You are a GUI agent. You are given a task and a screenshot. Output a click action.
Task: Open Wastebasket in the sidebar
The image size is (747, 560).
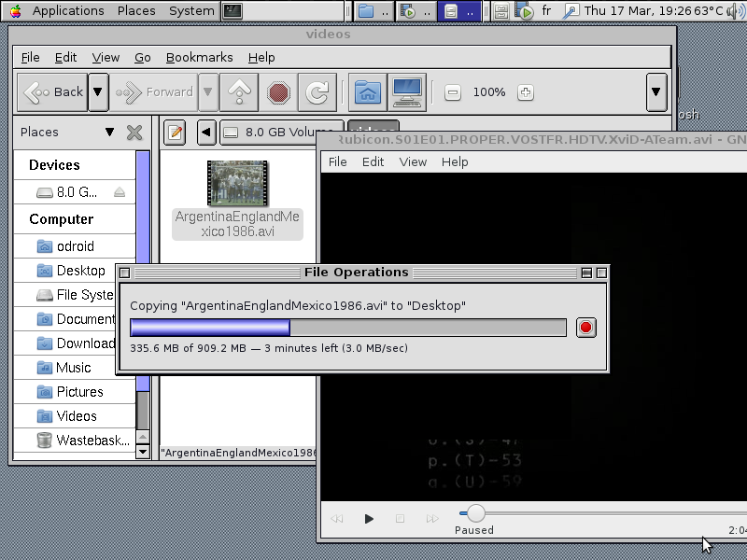[75, 441]
